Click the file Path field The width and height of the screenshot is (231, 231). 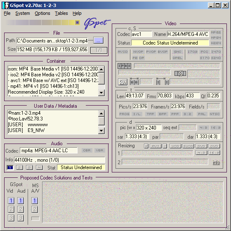(x=52, y=41)
